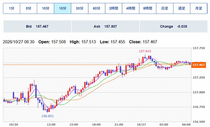The height and width of the screenshot is (127, 210).
Task: Click the 12:00 time axis label
Action: (51, 125)
